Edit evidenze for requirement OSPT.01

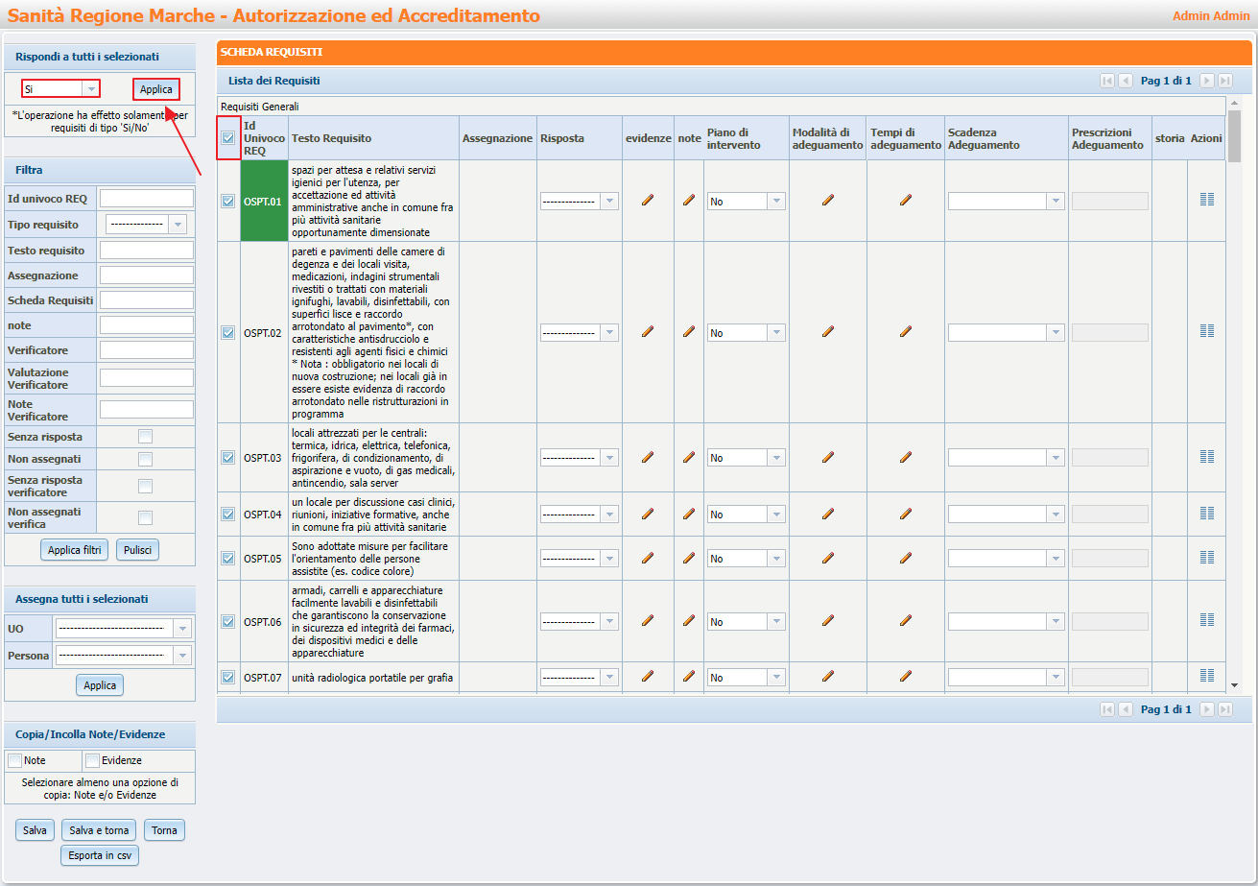(x=648, y=201)
